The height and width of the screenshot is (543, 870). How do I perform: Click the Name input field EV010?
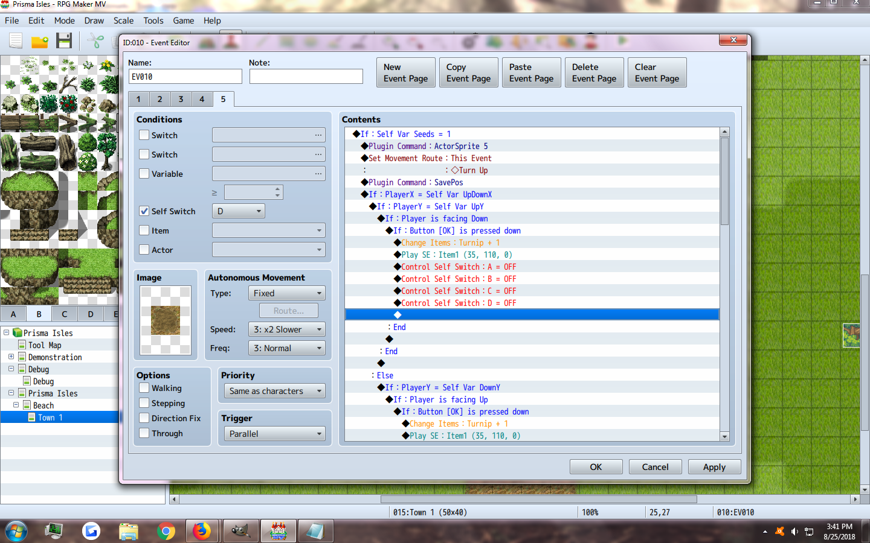click(185, 77)
